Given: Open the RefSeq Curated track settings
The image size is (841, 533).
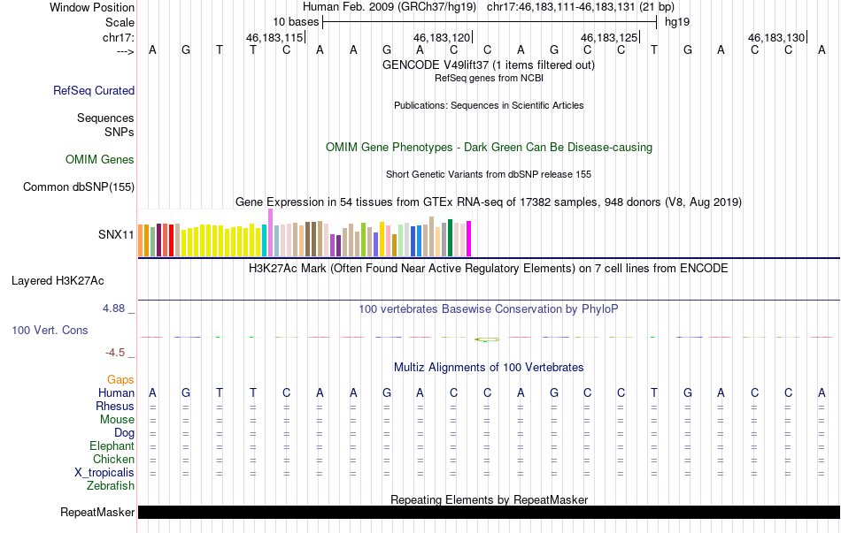Looking at the screenshot, I should coord(94,90).
